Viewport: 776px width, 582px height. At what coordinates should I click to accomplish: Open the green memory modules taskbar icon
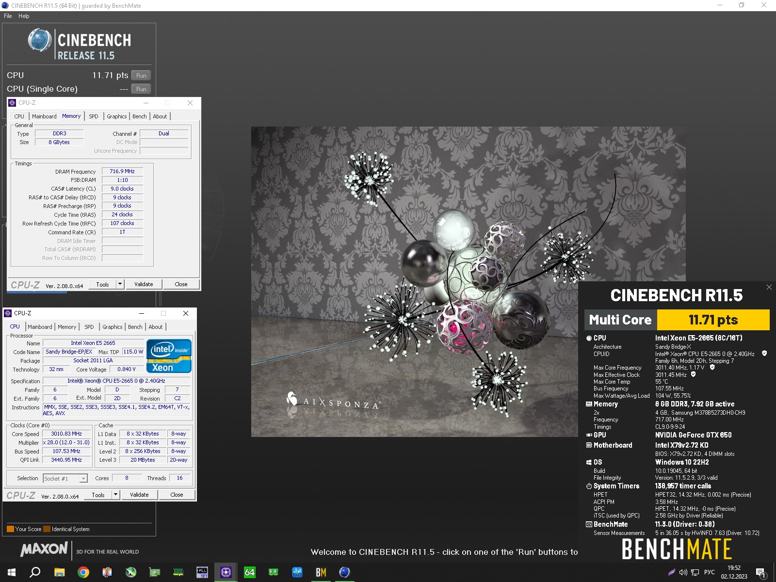tap(274, 572)
